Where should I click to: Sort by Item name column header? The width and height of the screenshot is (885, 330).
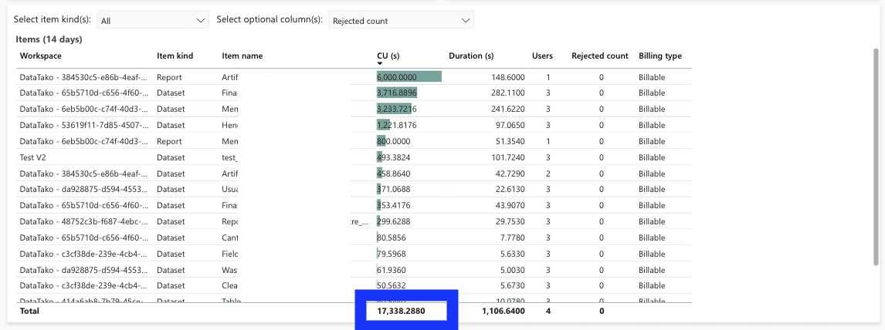click(242, 56)
